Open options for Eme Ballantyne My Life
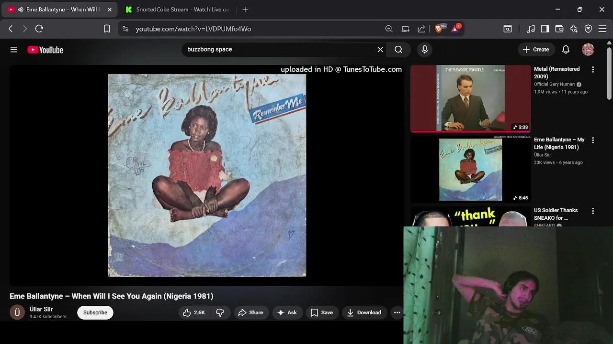Viewport: 613px width, 344px height. point(593,140)
